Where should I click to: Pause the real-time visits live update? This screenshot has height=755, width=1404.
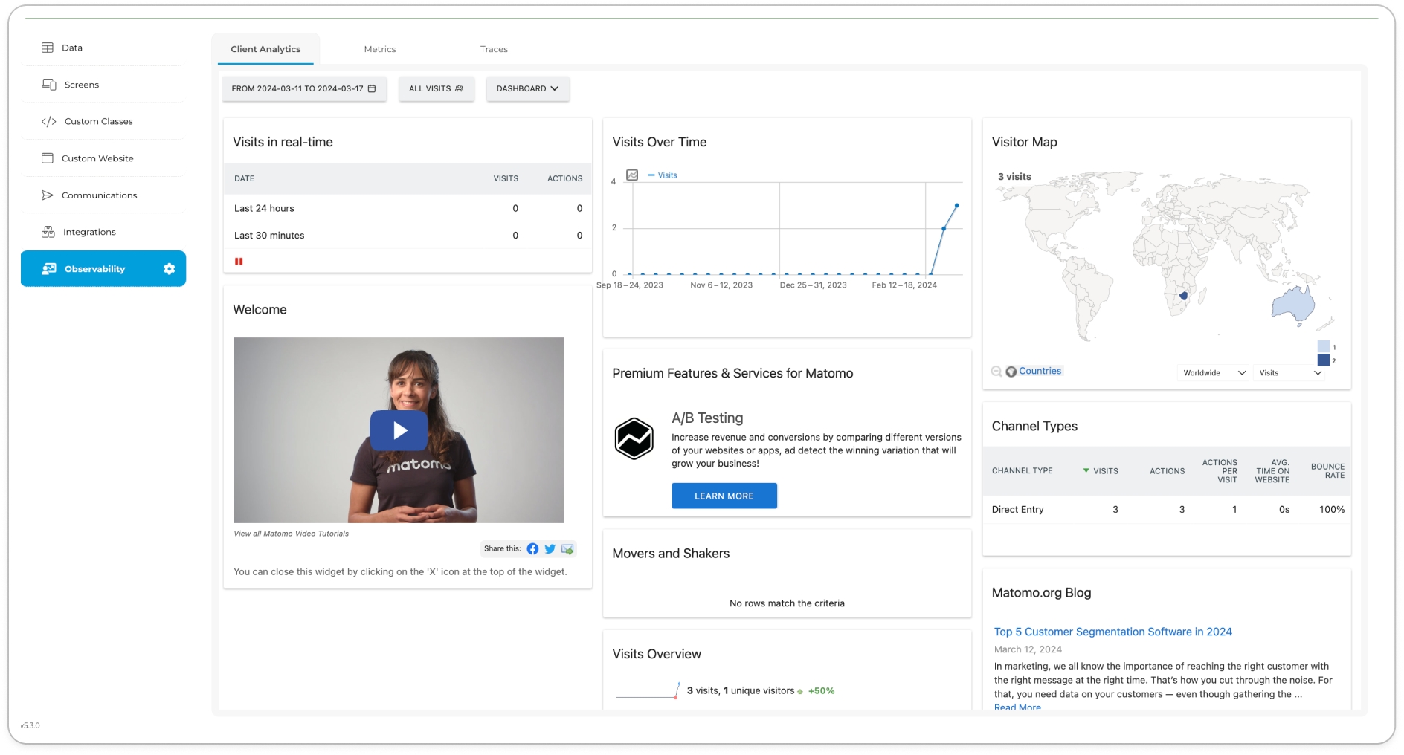pyautogui.click(x=239, y=262)
